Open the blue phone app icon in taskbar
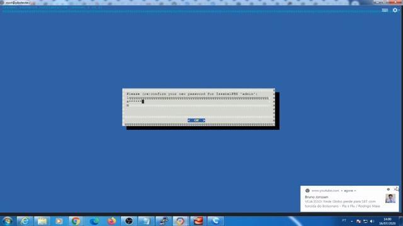 tap(215, 221)
